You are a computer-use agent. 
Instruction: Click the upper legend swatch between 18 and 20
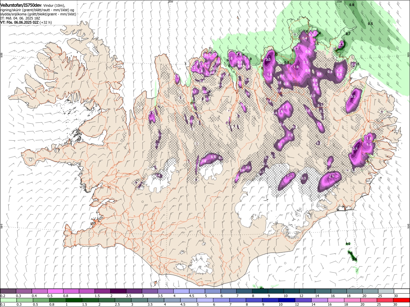(x=355, y=291)
